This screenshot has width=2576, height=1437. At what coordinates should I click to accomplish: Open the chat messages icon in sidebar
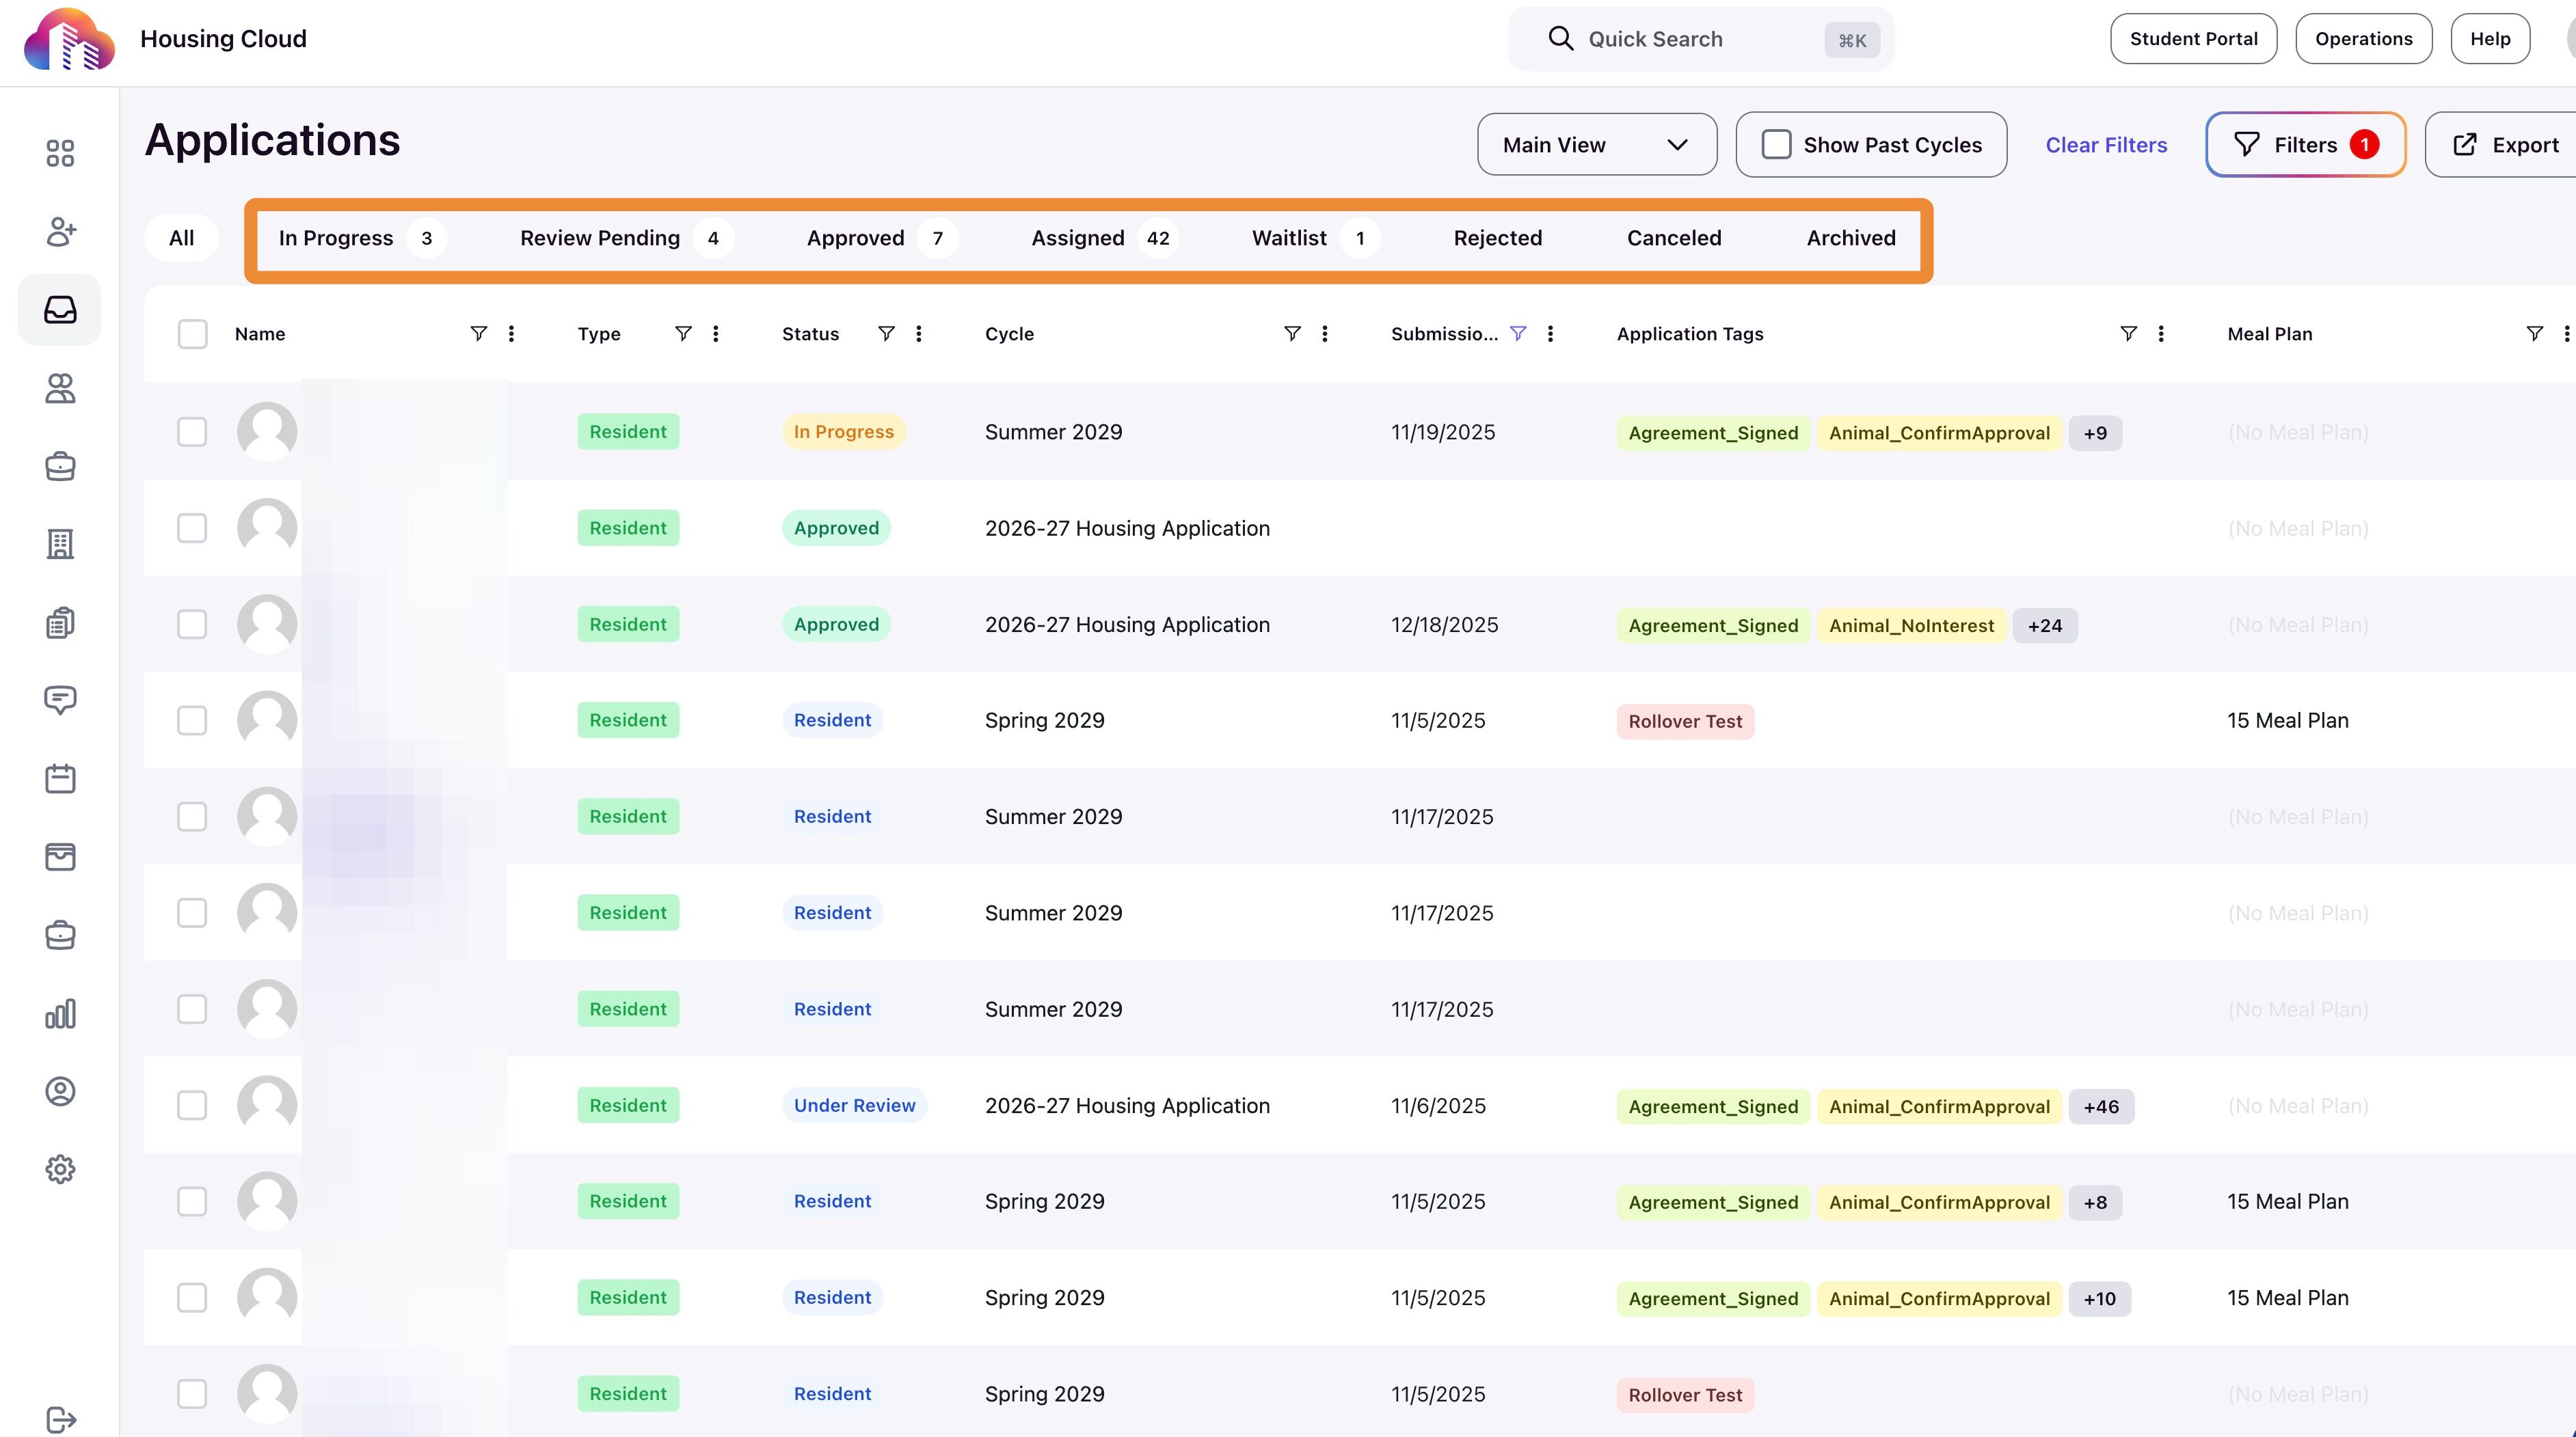[60, 700]
